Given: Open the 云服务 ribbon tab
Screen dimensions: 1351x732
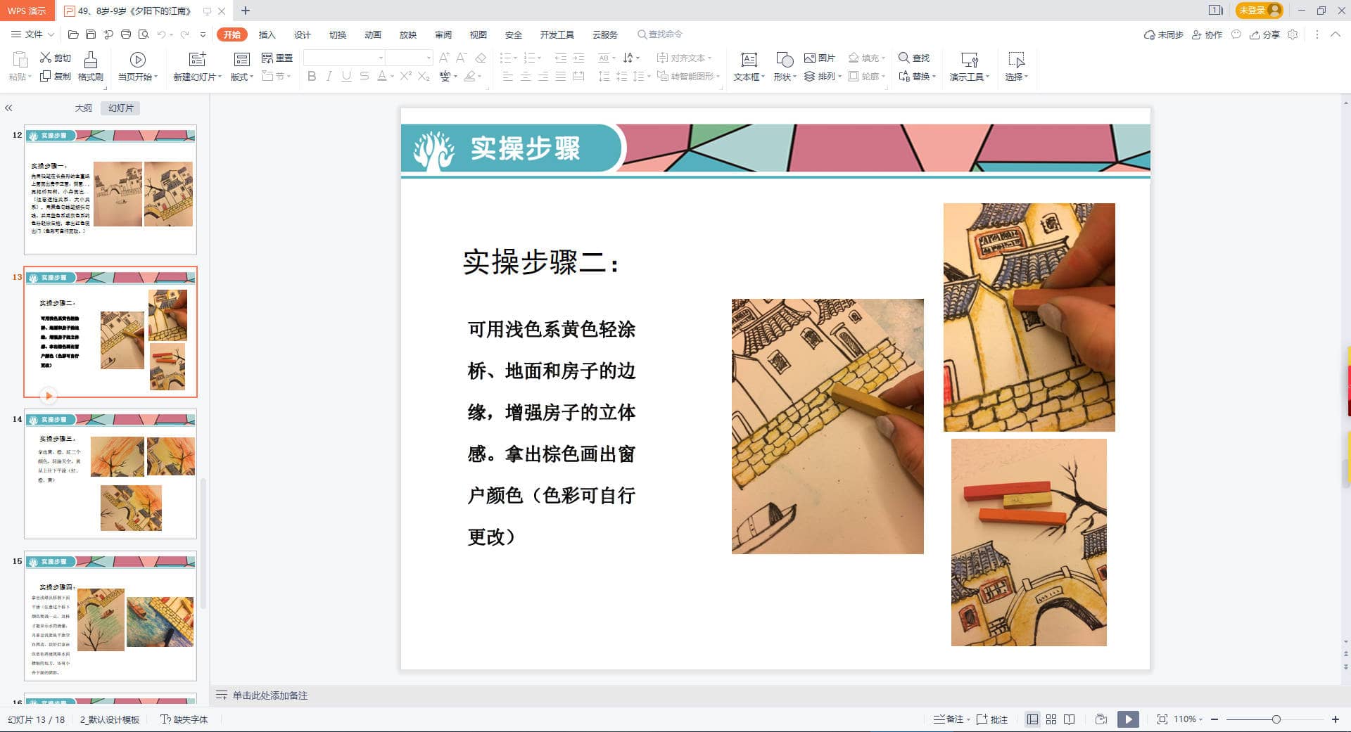Looking at the screenshot, I should click(x=605, y=34).
